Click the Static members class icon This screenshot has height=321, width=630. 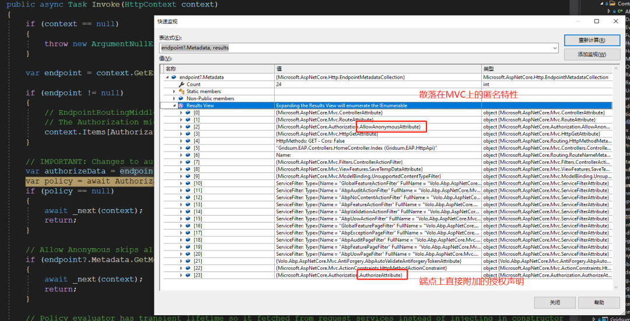(181, 91)
